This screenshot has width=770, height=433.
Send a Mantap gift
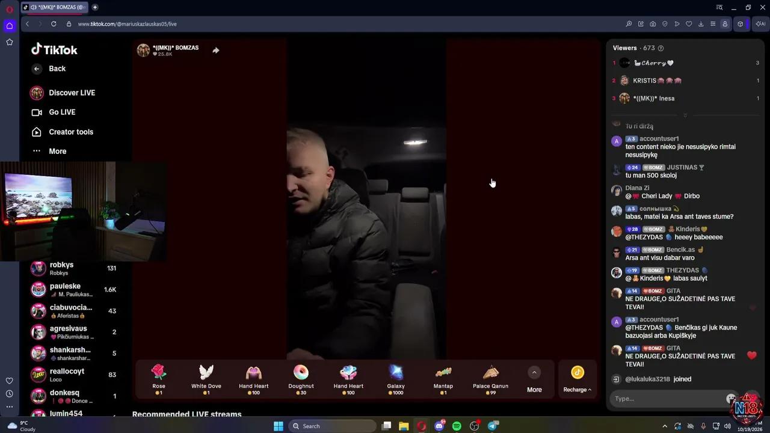click(443, 380)
